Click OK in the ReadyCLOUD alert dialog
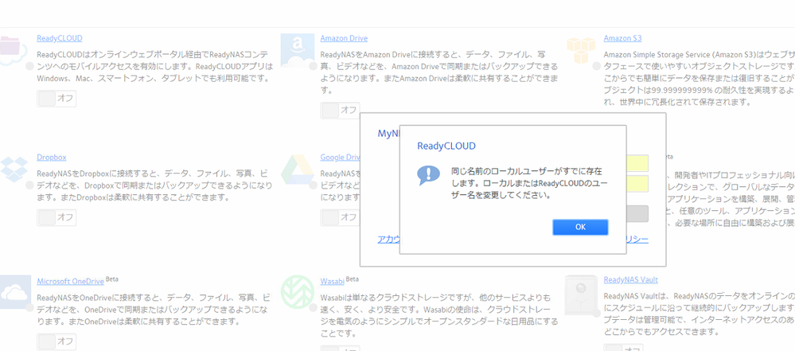 580,228
